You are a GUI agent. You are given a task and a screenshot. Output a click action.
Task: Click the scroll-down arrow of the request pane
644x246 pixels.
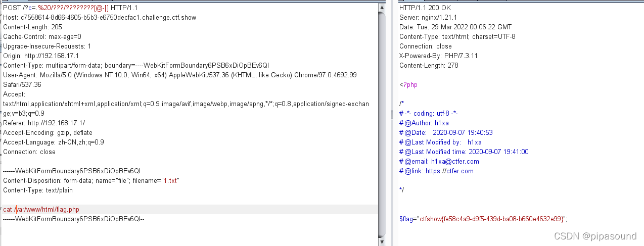[382, 241]
